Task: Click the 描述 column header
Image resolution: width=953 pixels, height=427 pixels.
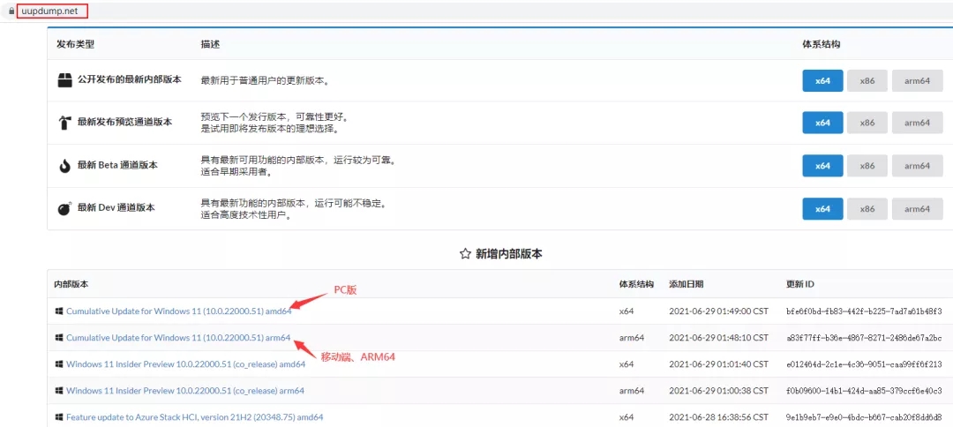Action: 210,44
